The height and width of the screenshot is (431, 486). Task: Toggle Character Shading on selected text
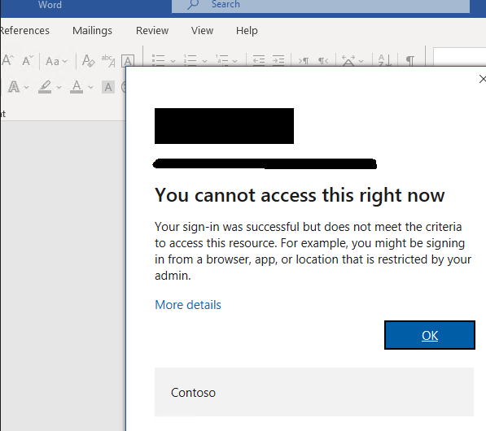[x=107, y=87]
